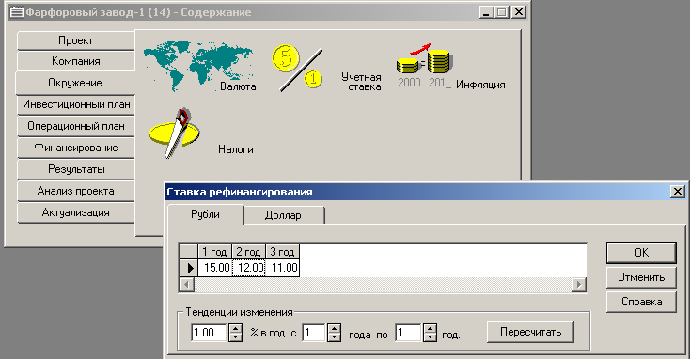Open the Операционный план section
690x359 pixels.
[x=76, y=126]
